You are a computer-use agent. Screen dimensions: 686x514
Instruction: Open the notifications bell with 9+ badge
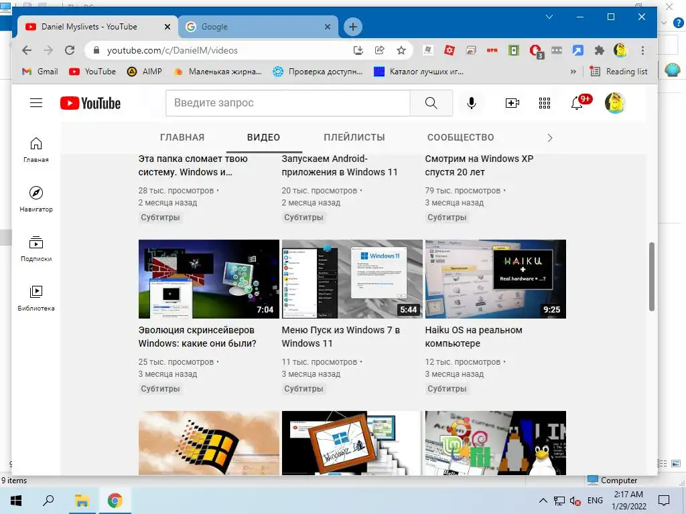580,102
